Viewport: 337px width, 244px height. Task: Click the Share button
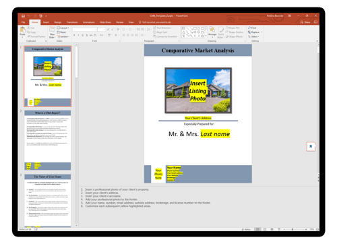pyautogui.click(x=305, y=22)
